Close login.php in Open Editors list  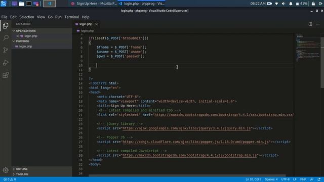(x=18, y=36)
